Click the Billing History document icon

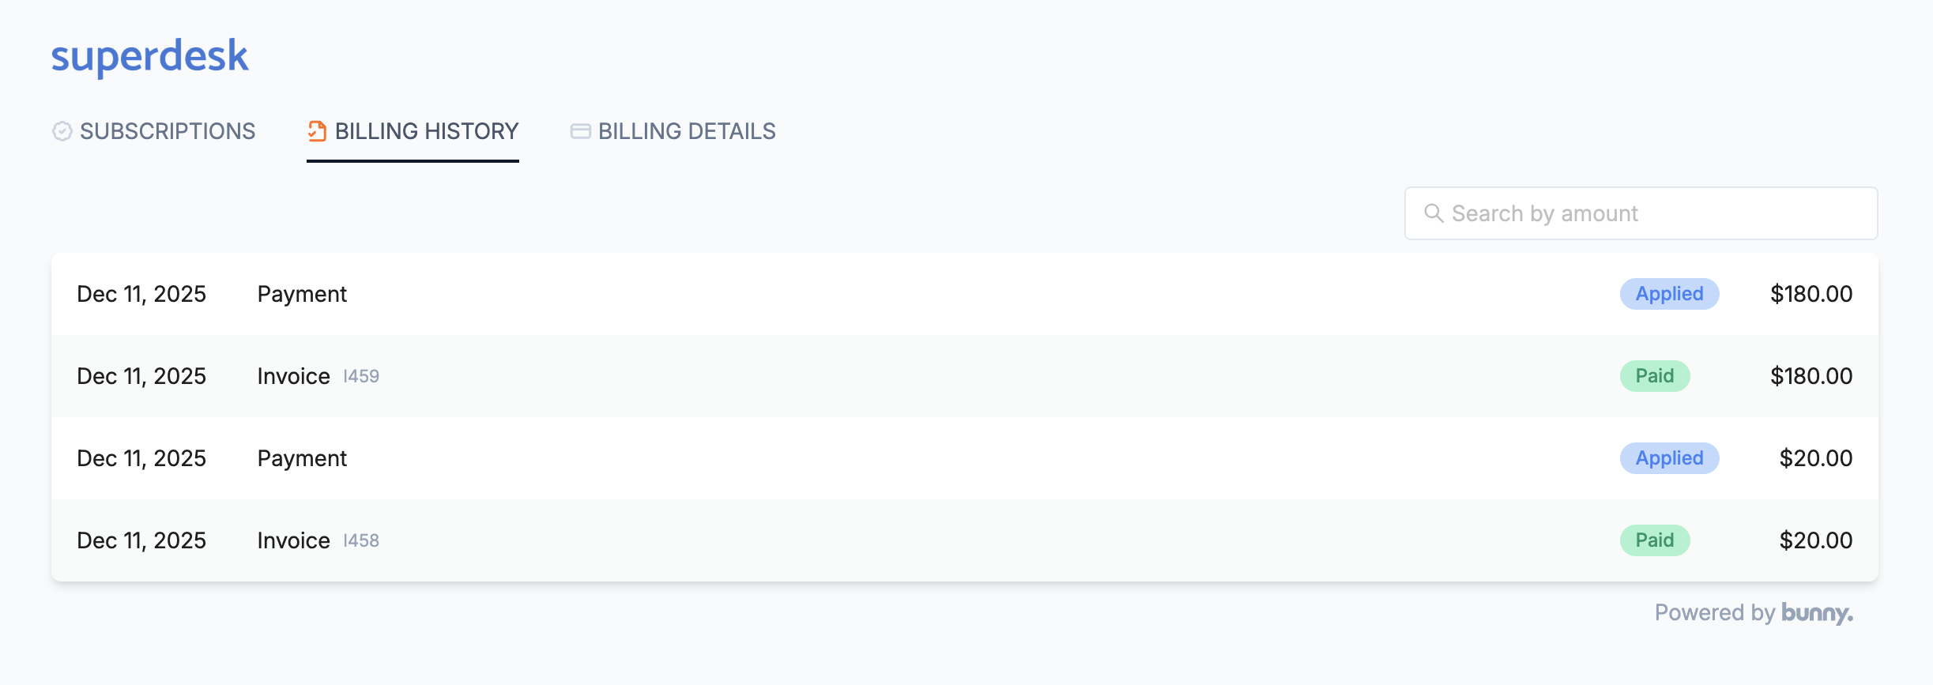pos(317,131)
